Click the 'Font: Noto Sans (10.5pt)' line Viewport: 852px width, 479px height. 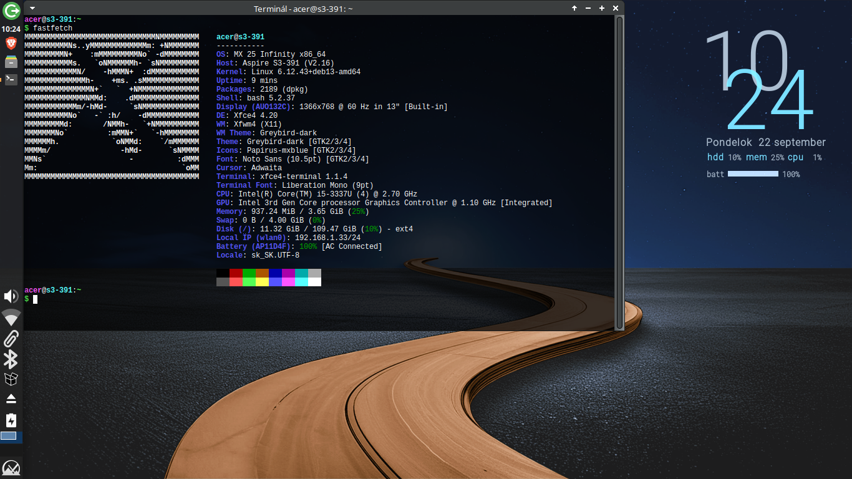[293, 159]
